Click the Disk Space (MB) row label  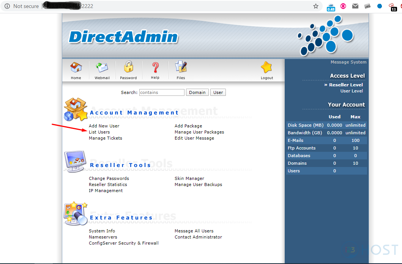[305, 125]
